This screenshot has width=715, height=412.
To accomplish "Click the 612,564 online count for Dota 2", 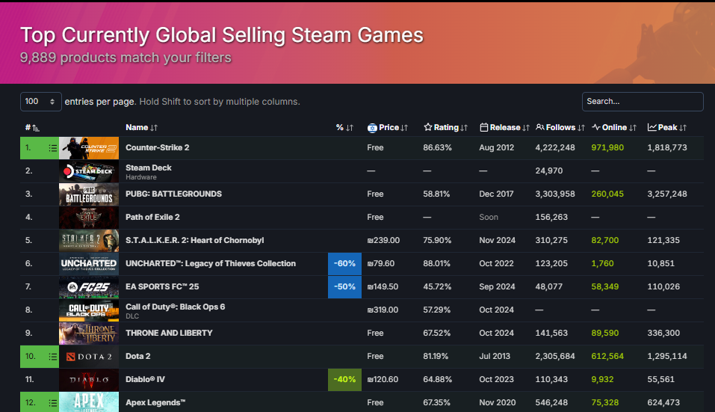I will click(x=607, y=357).
